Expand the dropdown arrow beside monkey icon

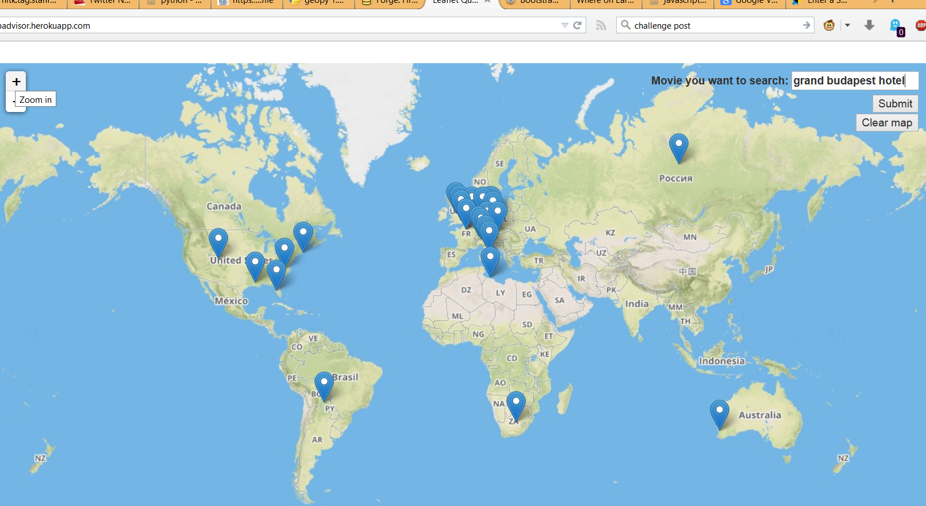point(847,25)
